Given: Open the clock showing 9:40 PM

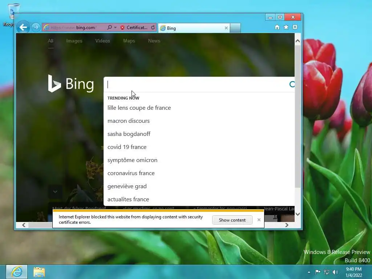Looking at the screenshot, I should click(x=354, y=272).
